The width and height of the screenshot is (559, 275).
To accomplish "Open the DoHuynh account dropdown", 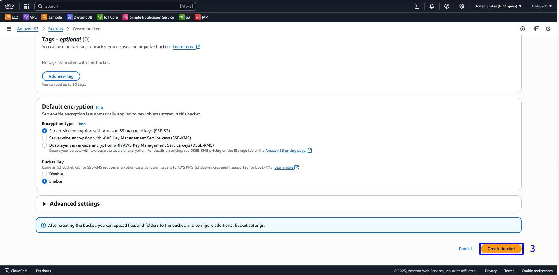I will coord(542,6).
